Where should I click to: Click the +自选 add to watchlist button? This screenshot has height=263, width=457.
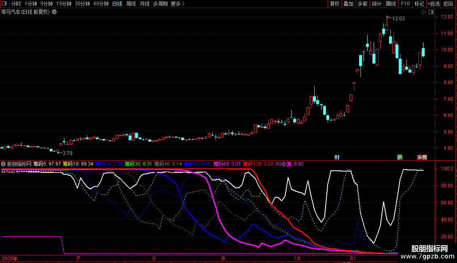coord(433,4)
